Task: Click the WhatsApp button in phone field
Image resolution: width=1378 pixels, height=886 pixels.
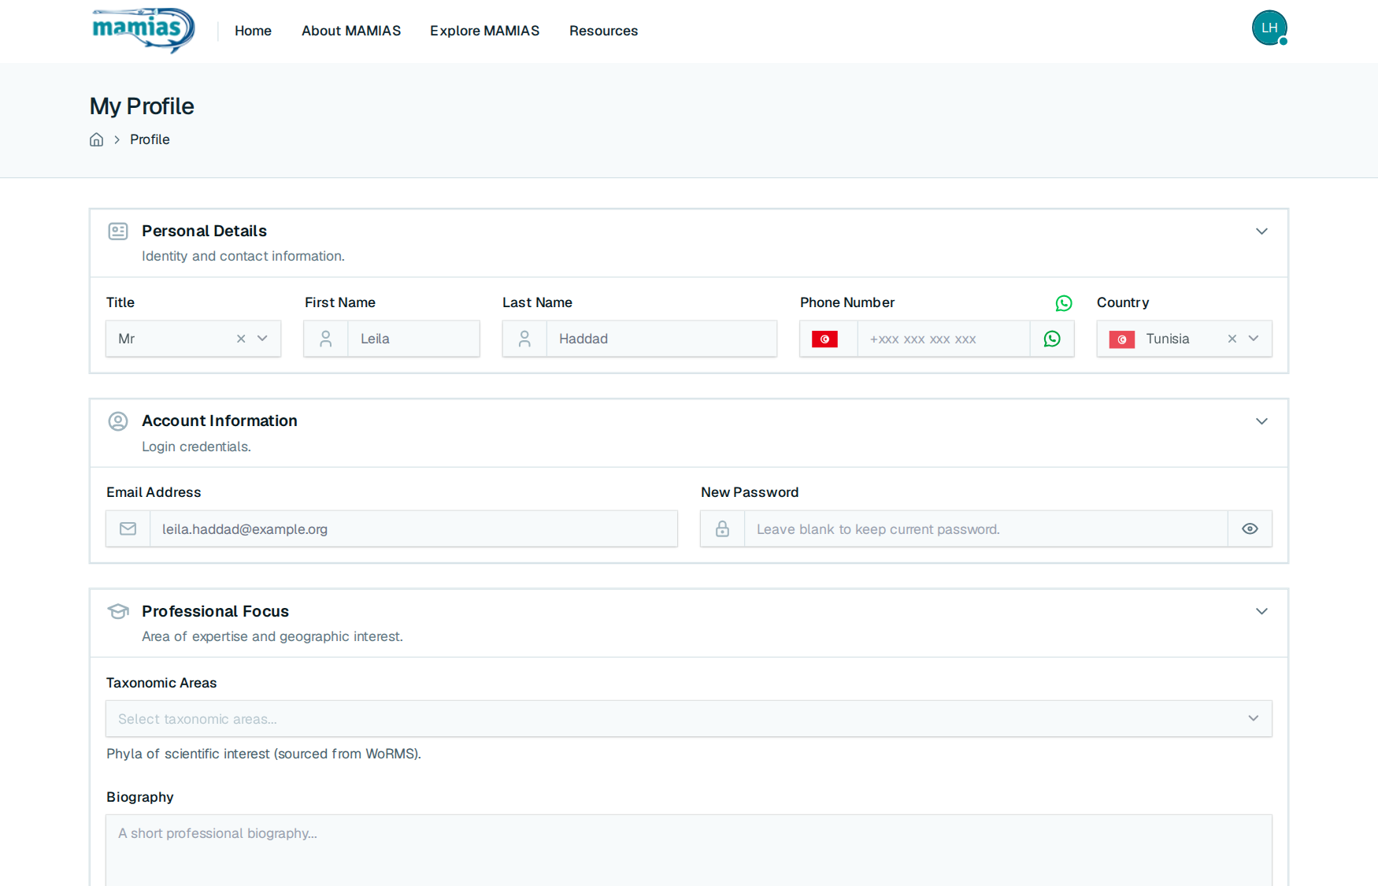Action: point(1052,339)
